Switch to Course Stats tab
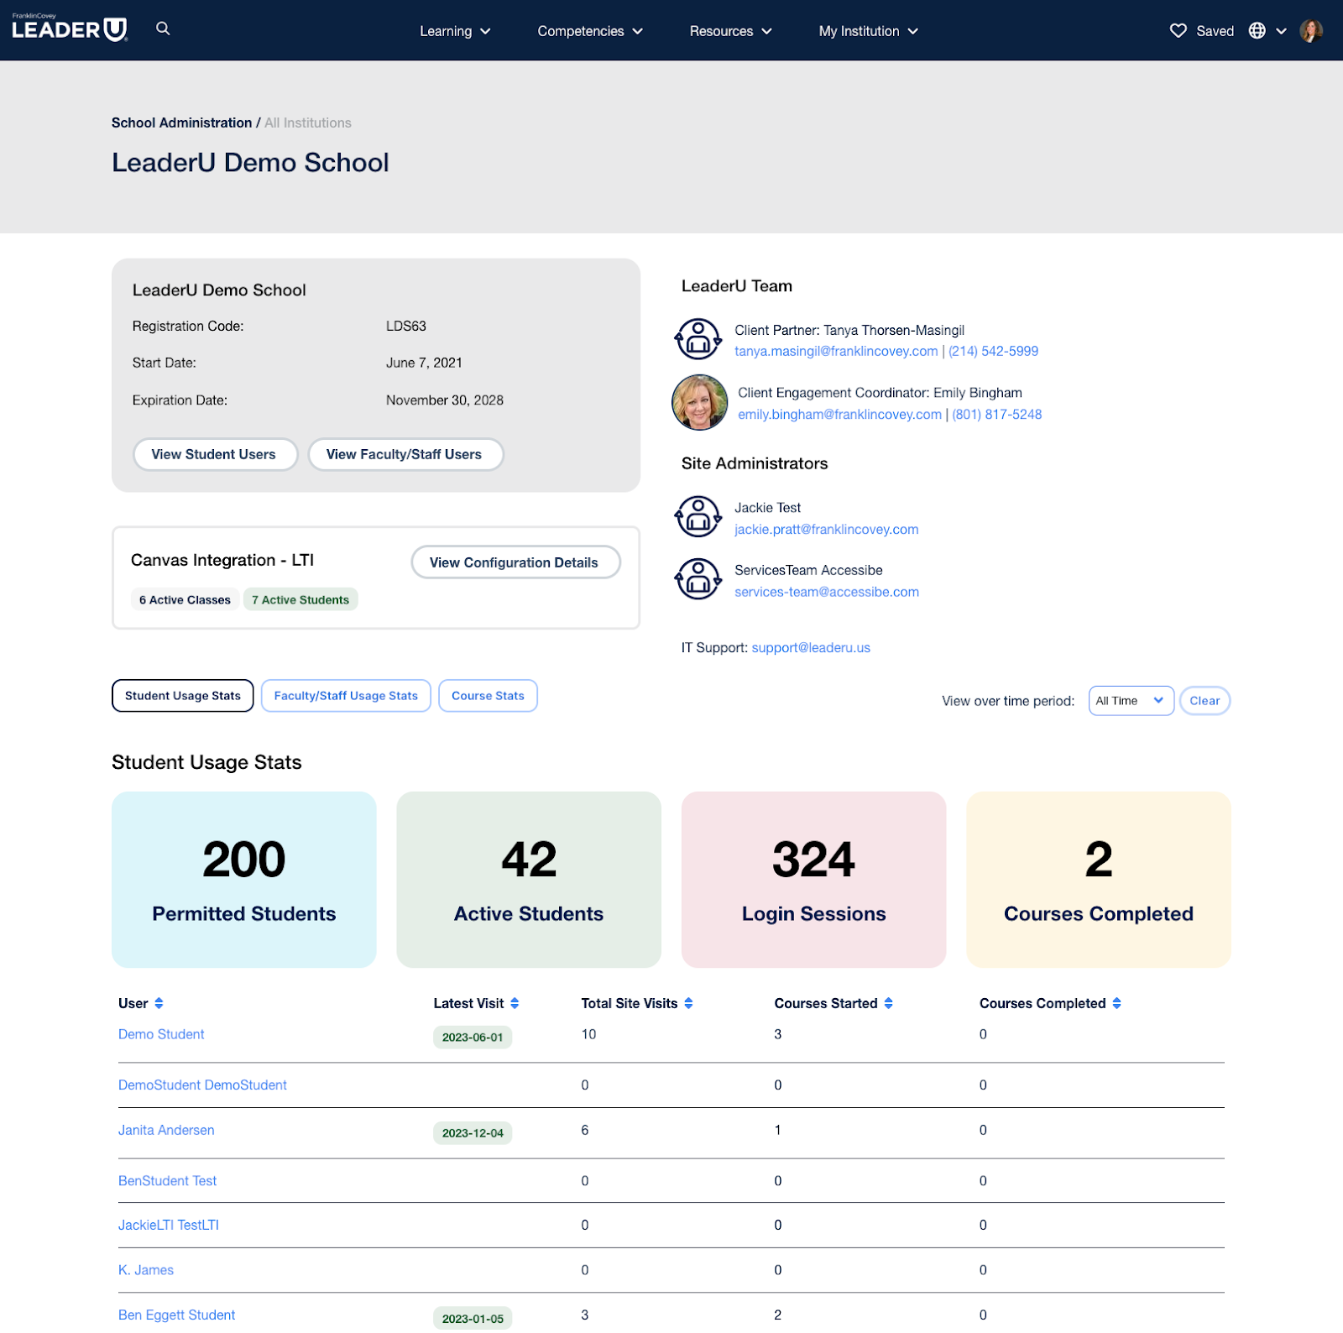1343x1333 pixels. (x=488, y=696)
